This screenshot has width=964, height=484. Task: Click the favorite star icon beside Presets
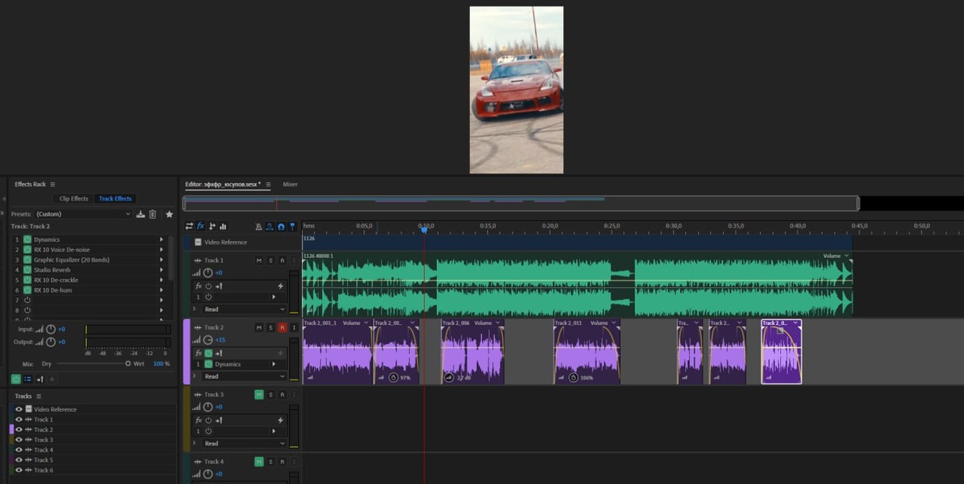169,215
